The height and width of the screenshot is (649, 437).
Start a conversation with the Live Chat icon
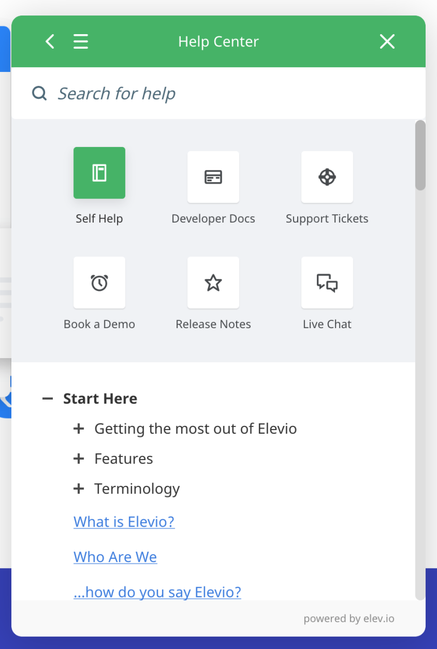[x=327, y=282]
